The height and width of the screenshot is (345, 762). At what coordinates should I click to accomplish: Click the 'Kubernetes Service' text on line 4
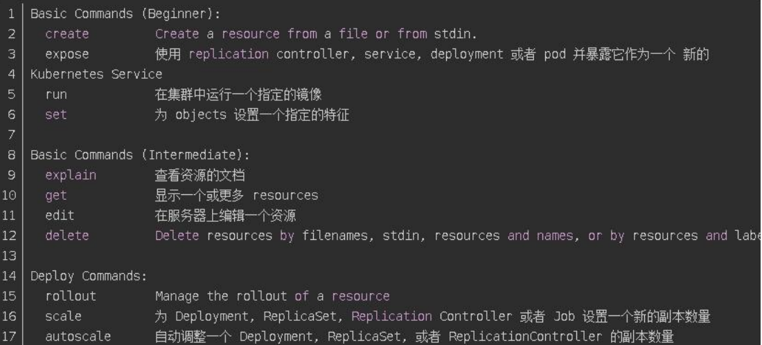[96, 74]
